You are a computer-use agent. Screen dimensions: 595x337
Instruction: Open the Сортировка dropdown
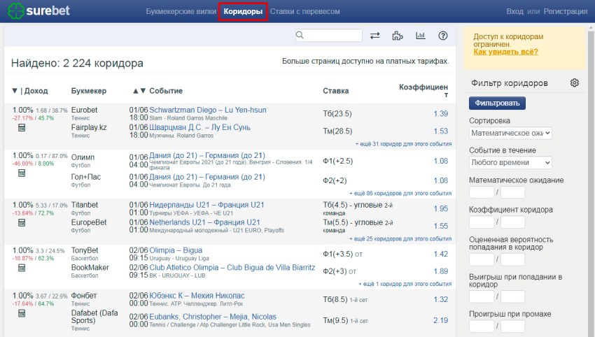510,133
